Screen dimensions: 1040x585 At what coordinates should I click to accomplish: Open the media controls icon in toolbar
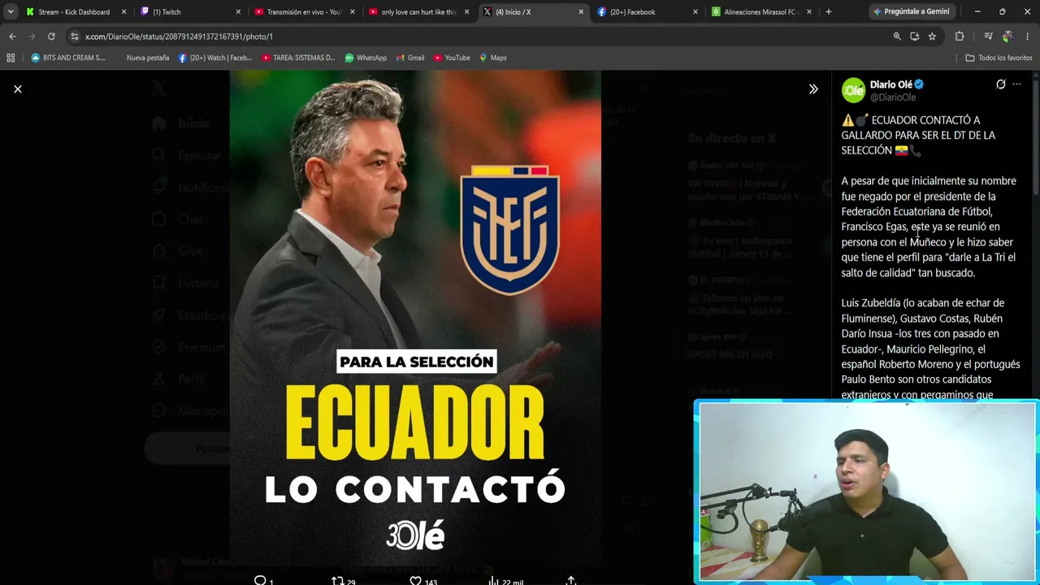pyautogui.click(x=988, y=37)
